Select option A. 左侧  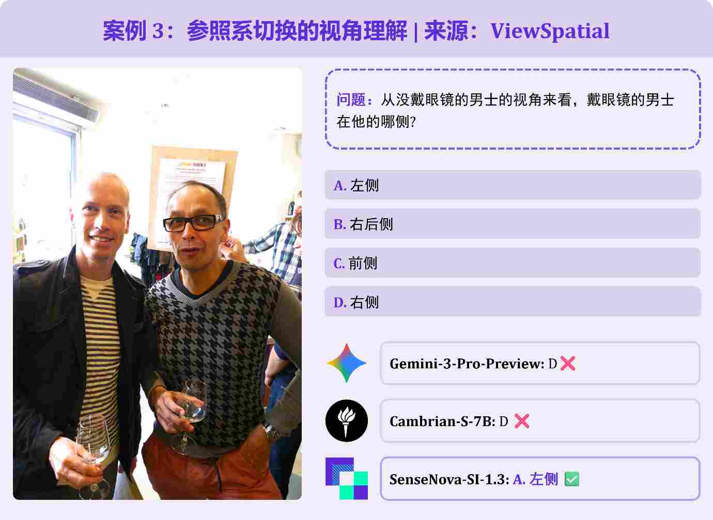click(513, 185)
